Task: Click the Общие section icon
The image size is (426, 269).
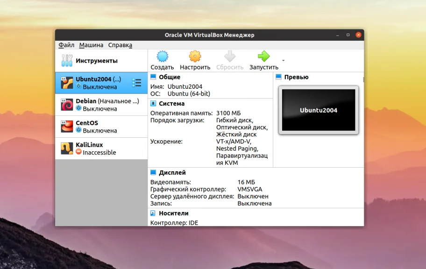Action: 153,77
